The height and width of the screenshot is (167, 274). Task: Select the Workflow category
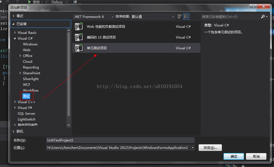(x=31, y=90)
